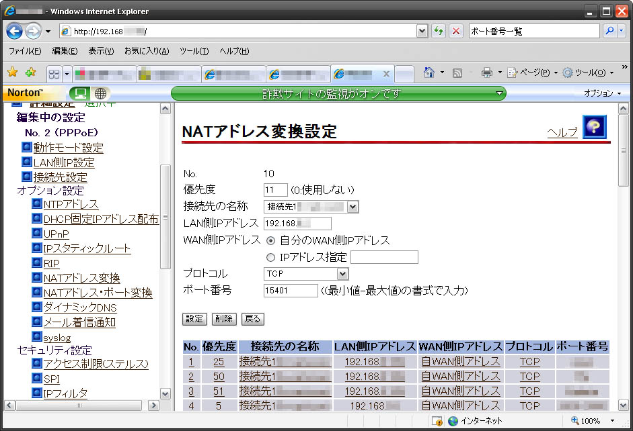
Task: Open the search provider options dropdown
Action: point(622,31)
